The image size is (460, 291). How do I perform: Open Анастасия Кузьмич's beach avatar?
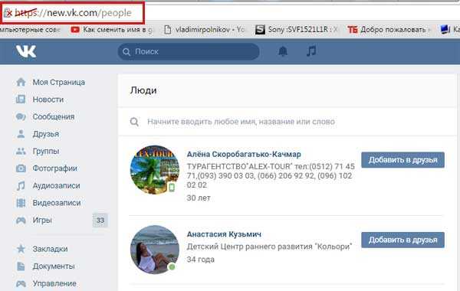click(155, 250)
